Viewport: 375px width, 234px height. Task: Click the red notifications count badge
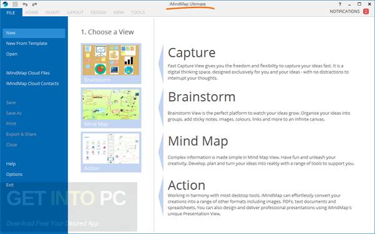(366, 11)
